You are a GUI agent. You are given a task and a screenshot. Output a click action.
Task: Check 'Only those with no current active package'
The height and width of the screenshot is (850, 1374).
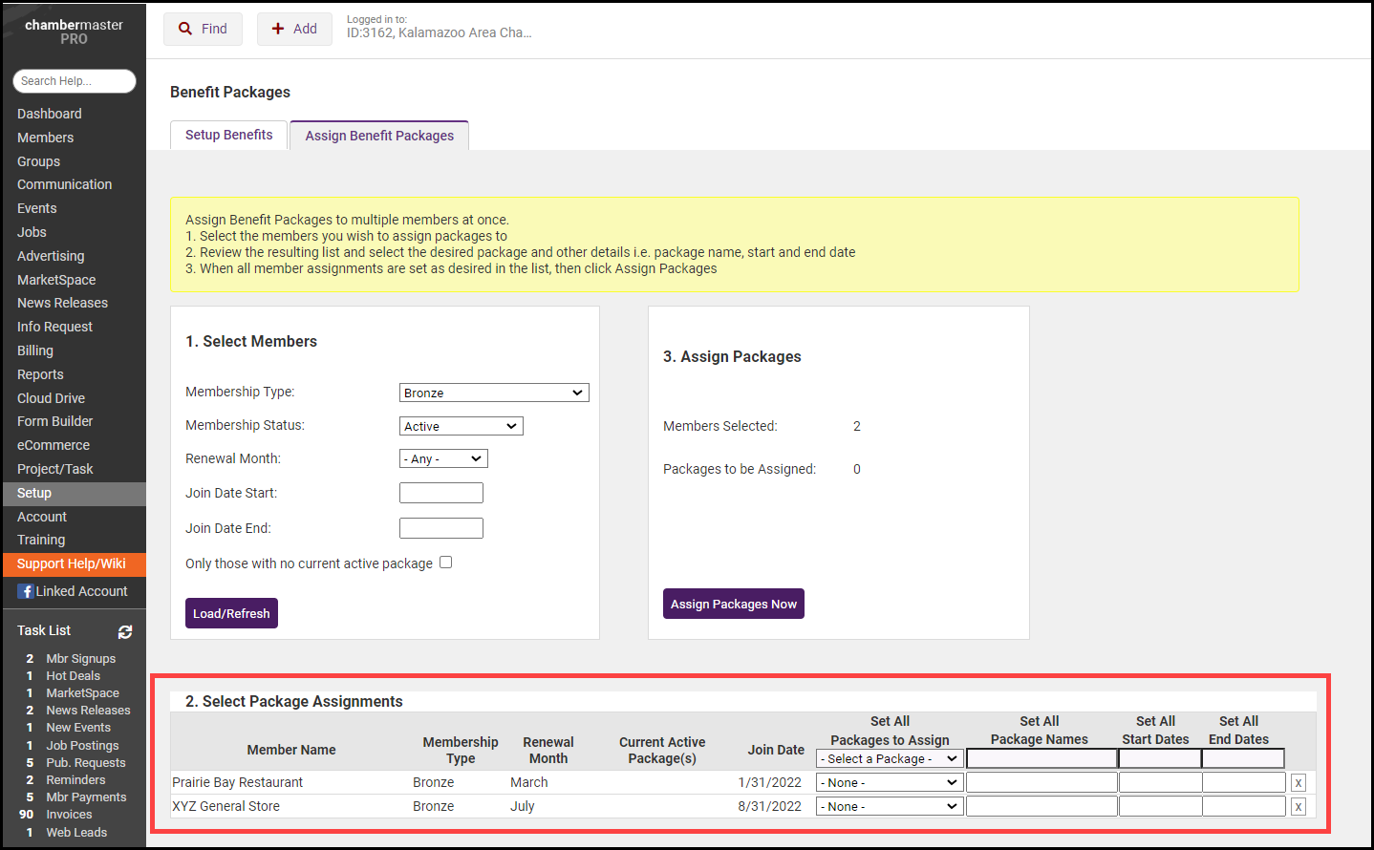tap(445, 563)
